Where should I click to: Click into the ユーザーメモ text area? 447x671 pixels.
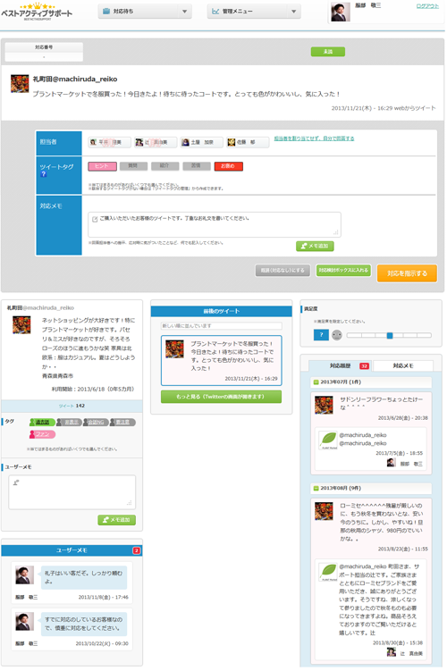[x=72, y=492]
